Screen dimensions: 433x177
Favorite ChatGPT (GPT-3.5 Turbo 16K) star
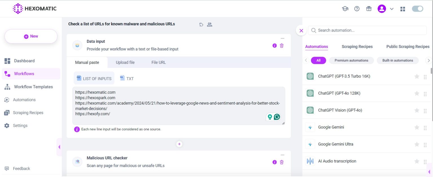pyautogui.click(x=417, y=77)
